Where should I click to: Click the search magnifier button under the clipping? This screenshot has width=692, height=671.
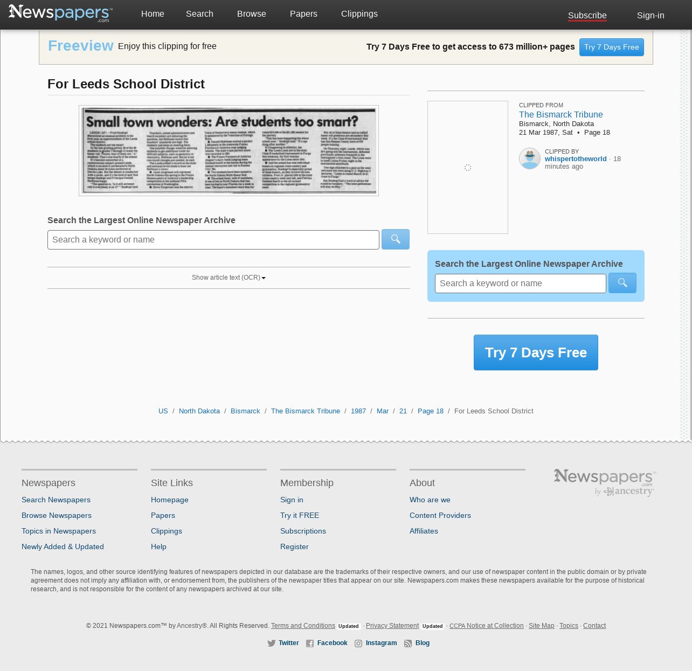[396, 239]
